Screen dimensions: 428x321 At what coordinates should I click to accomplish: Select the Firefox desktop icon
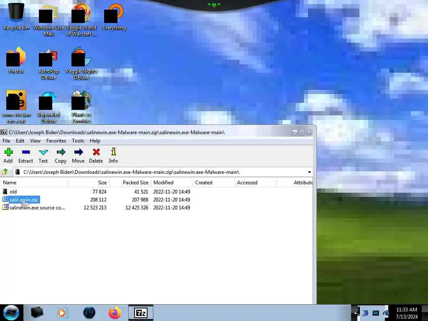pyautogui.click(x=16, y=60)
